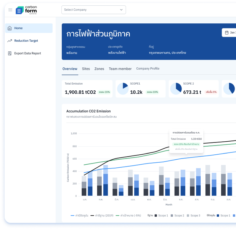Open the Jan date range picker

[230, 33]
